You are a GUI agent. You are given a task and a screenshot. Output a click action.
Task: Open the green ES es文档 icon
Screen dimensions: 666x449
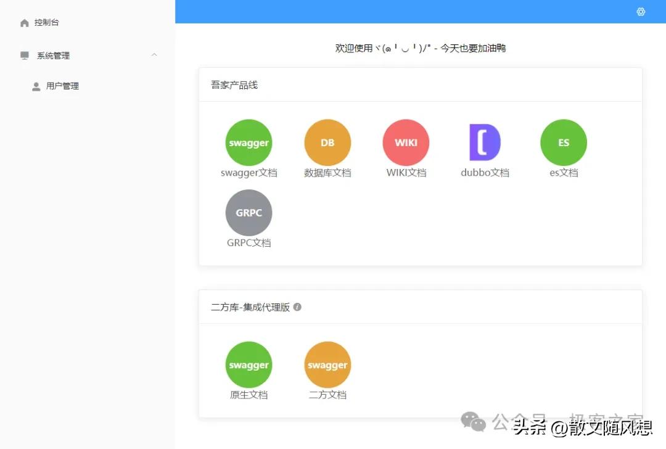pos(564,142)
